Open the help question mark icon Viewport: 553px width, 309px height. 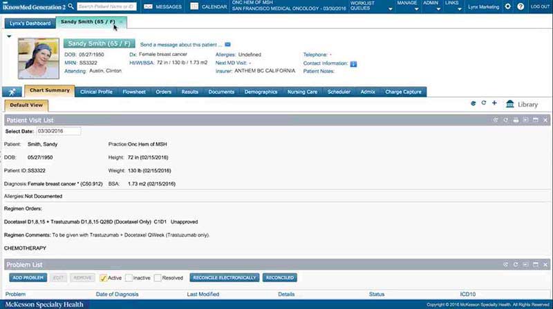point(521,6)
